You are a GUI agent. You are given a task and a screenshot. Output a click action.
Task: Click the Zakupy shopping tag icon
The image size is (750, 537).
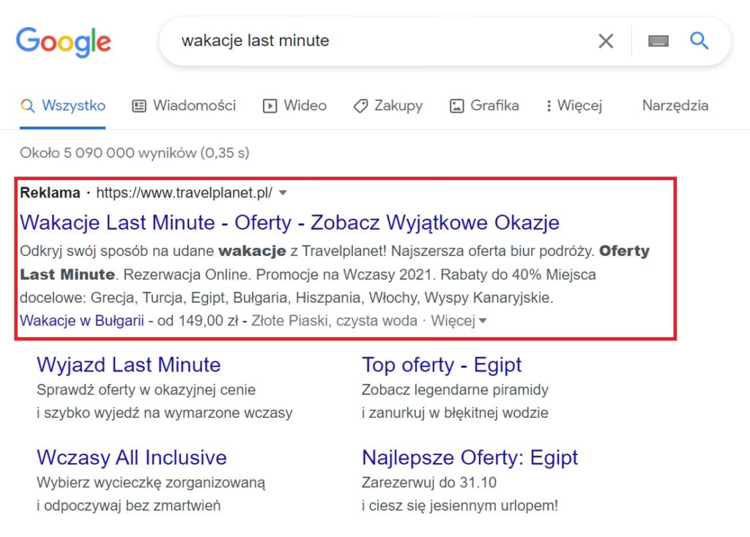point(360,106)
